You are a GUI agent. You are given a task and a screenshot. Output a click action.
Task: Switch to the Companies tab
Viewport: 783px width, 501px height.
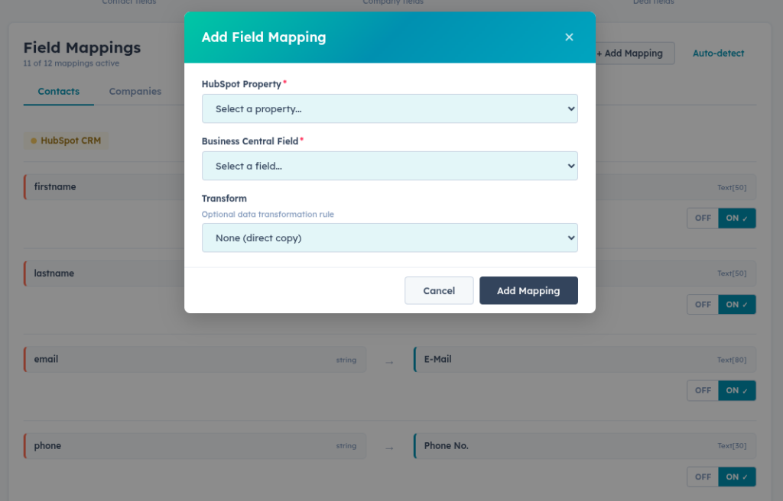tap(135, 92)
